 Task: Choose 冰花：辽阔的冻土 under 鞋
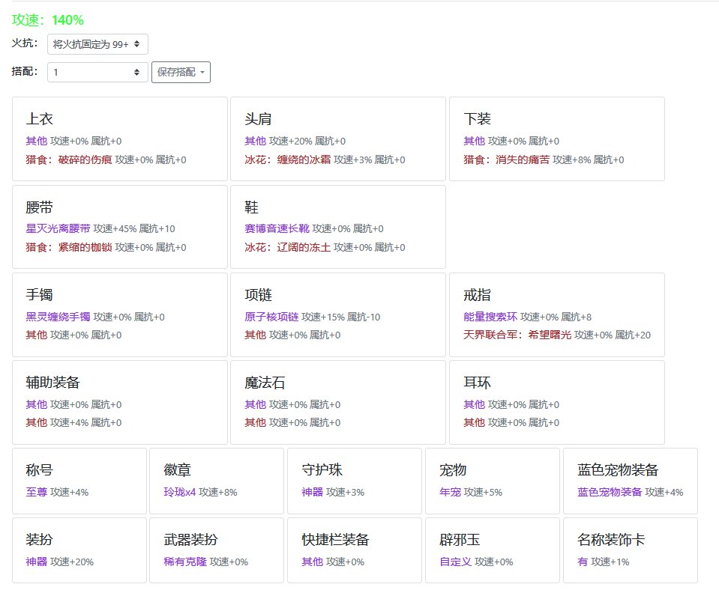(287, 248)
